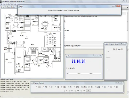Click the intensity slider down arrow

pos(108,70)
